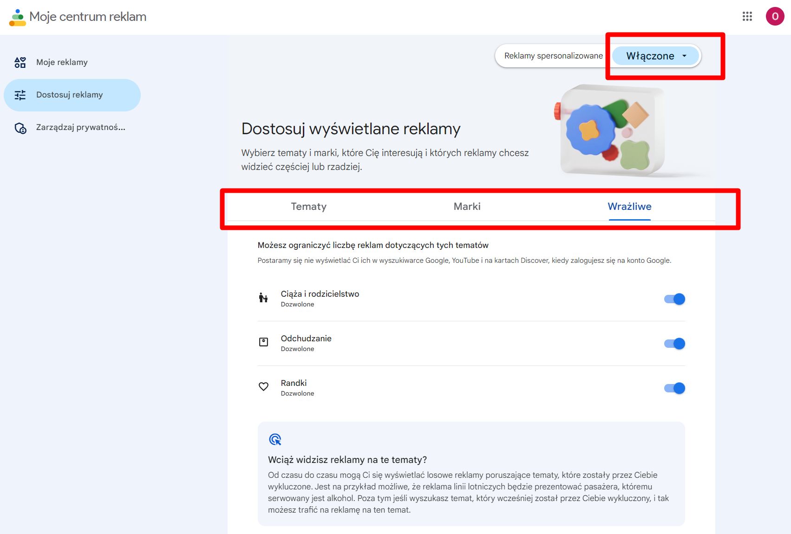791x534 pixels.
Task: Open the Włączone personalized ads dropdown
Action: pyautogui.click(x=655, y=56)
